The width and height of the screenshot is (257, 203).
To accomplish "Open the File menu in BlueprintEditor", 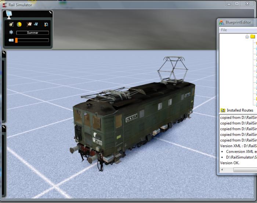I will pos(224,30).
